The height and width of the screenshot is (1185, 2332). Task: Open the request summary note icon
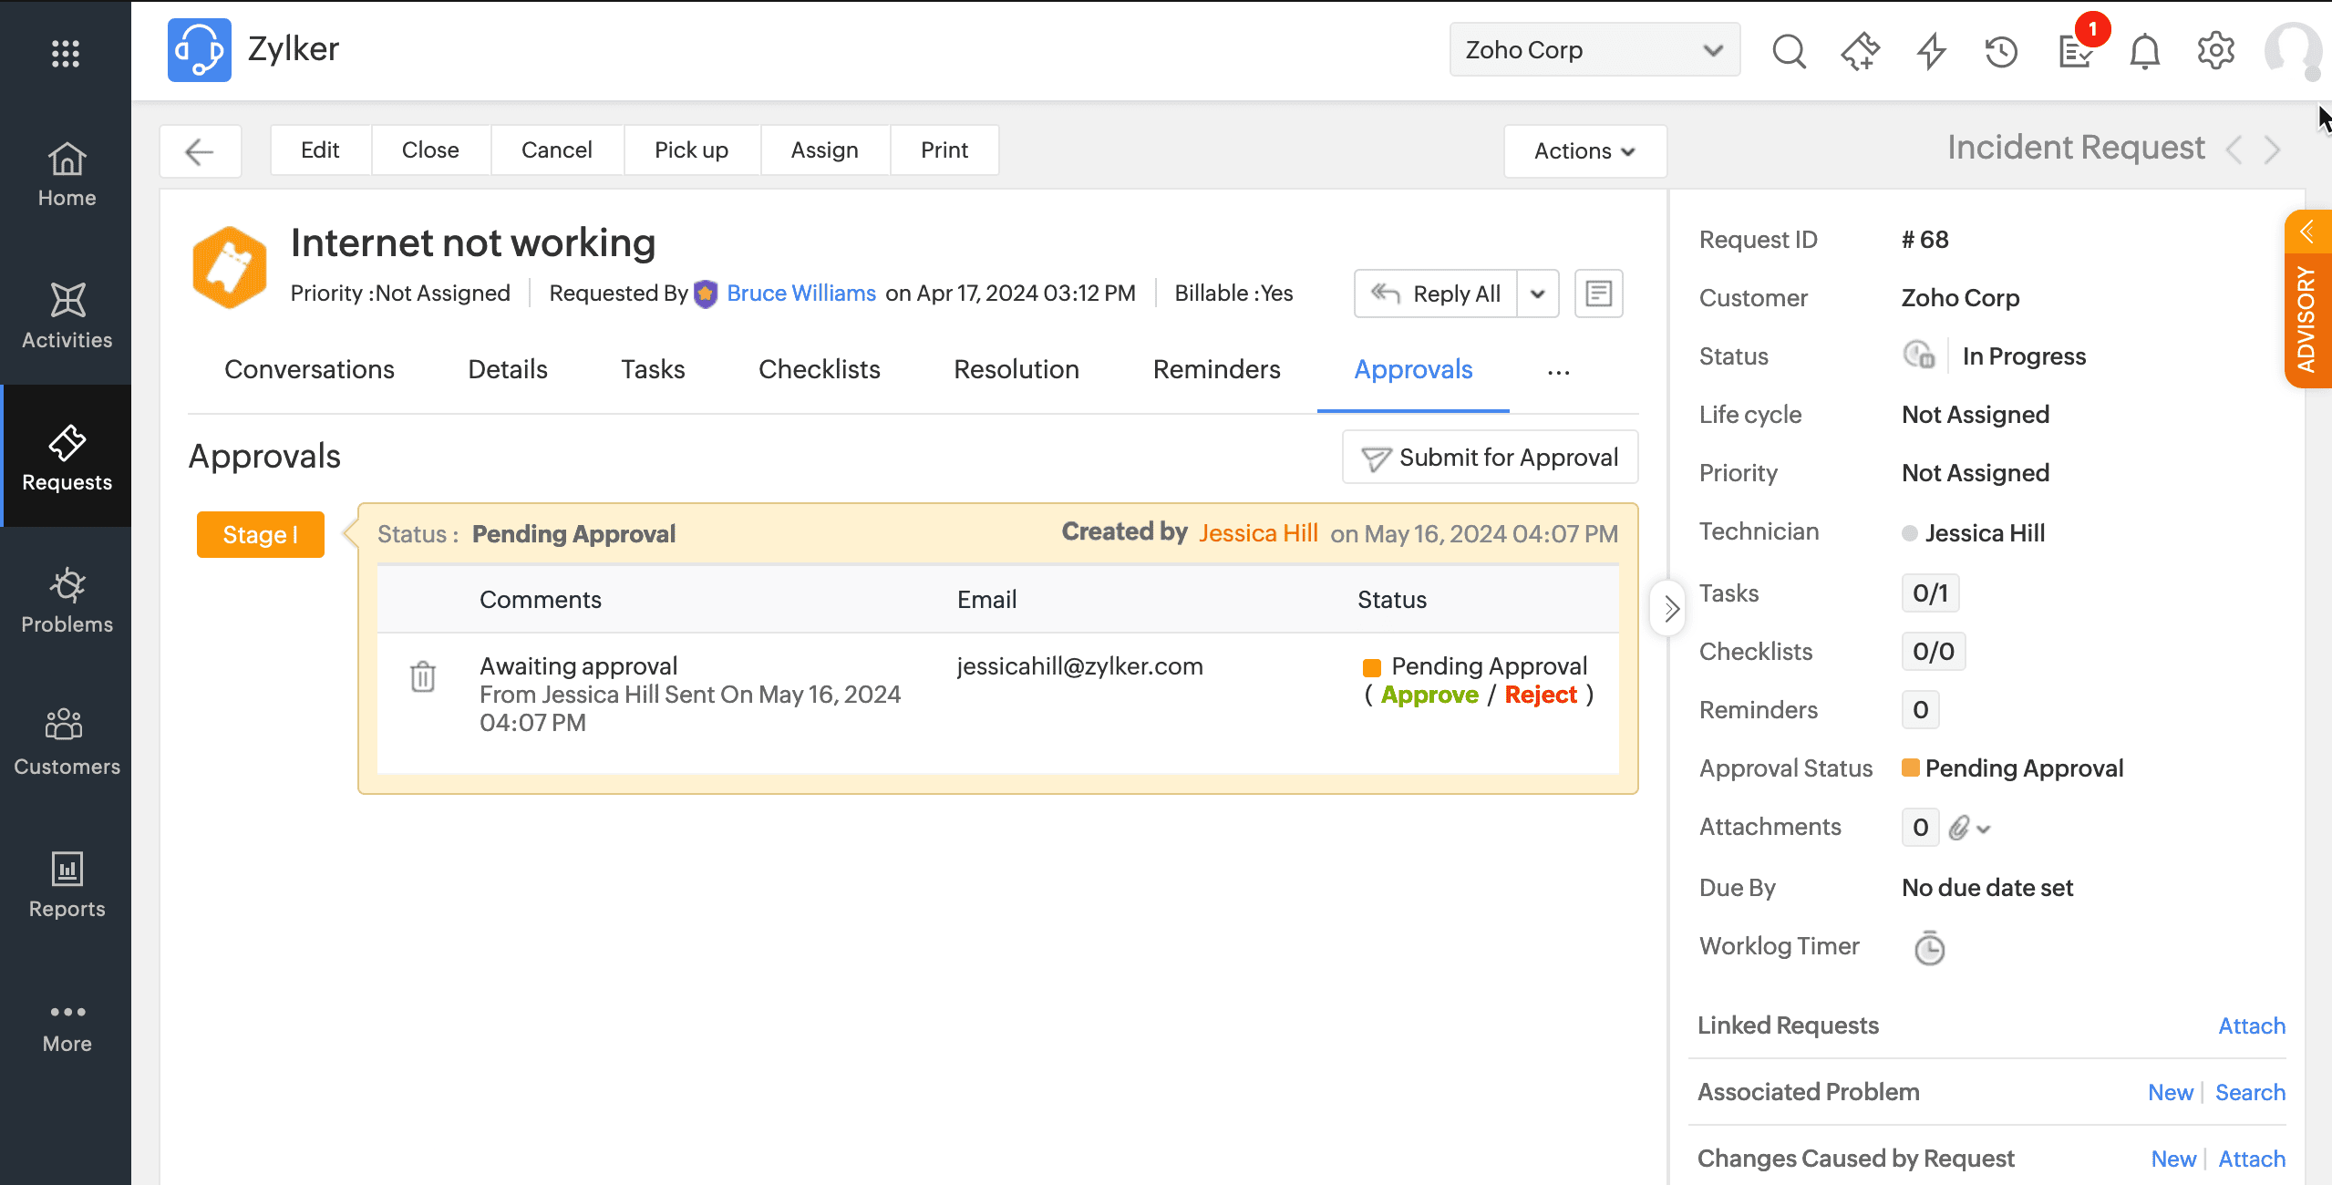1598,294
